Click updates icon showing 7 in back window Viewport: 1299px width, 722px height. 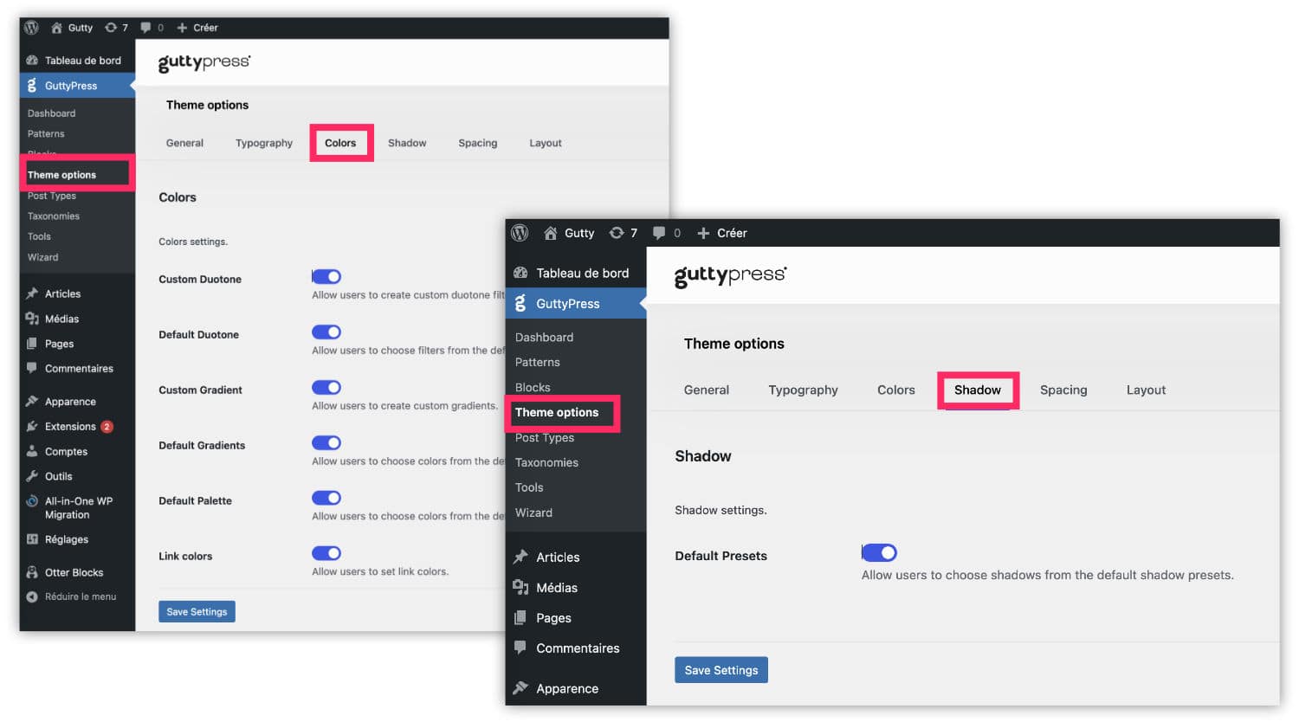pos(111,28)
